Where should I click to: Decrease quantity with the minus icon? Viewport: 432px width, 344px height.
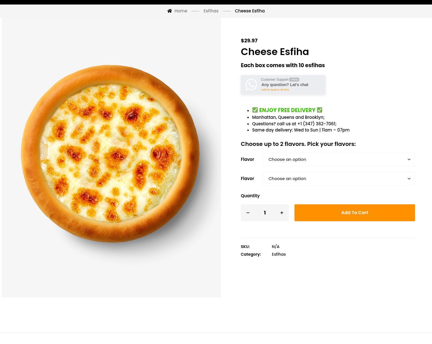pos(248,213)
